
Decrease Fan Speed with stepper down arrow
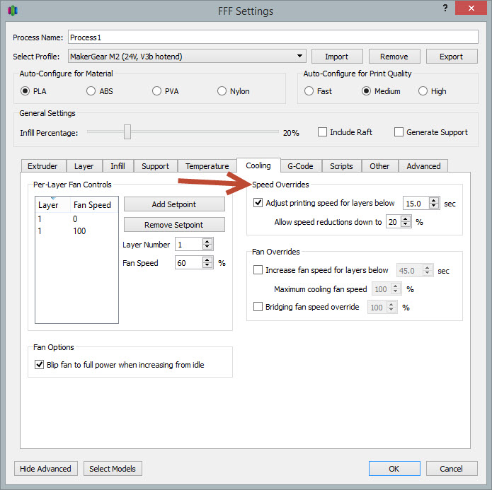point(207,266)
